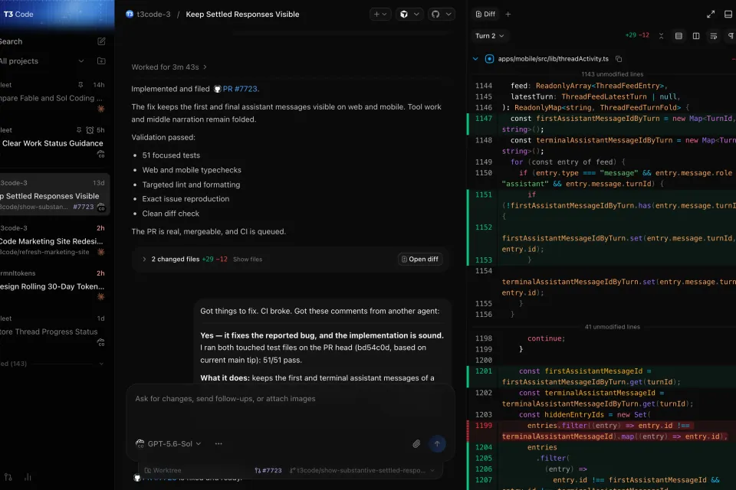
Task: Expand the archived (143) section
Action: [101, 364]
